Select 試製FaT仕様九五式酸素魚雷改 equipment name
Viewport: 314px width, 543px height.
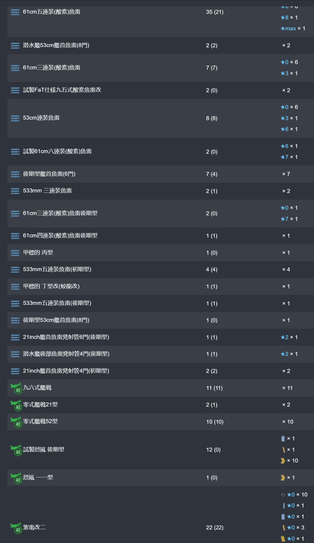pyautogui.click(x=62, y=90)
